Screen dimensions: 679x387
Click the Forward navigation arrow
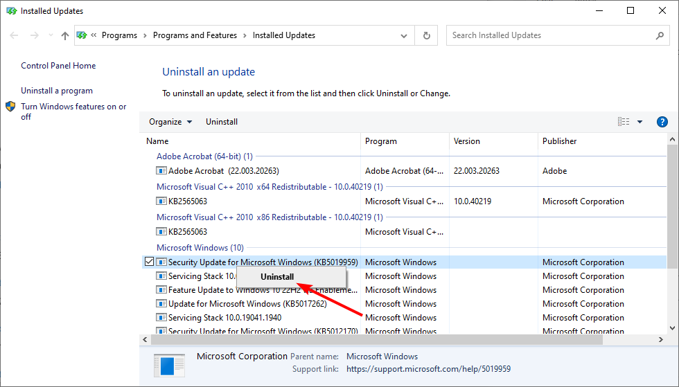click(34, 35)
